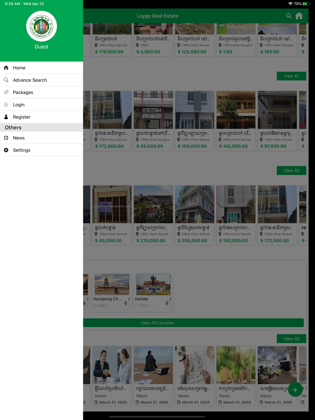
Task: Tap the View All button above the news section
Action: click(291, 339)
